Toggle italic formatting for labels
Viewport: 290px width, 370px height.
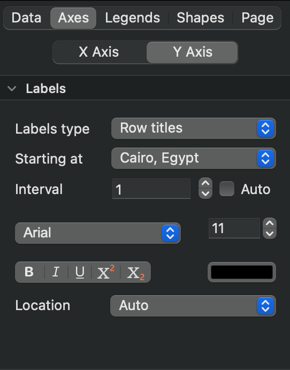coord(56,272)
